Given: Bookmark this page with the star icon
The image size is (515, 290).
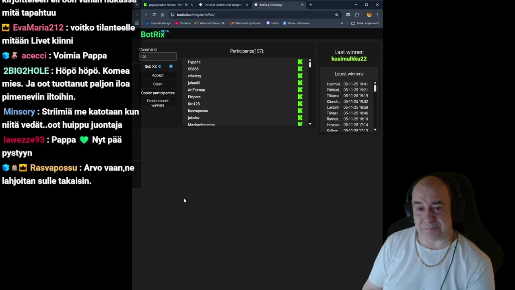Looking at the screenshot, I should (337, 14).
